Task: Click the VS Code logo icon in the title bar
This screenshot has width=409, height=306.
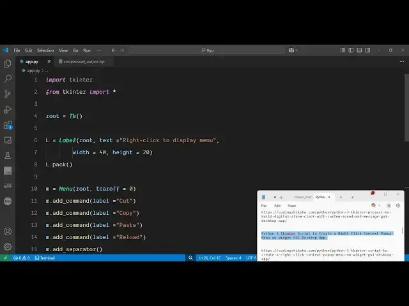Action: (6, 50)
